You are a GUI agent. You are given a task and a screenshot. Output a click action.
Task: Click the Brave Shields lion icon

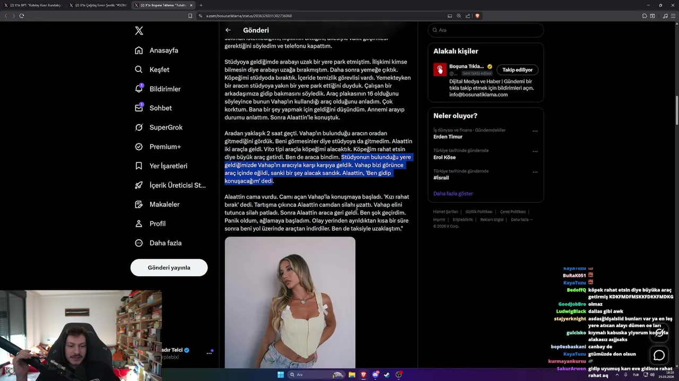(x=477, y=16)
